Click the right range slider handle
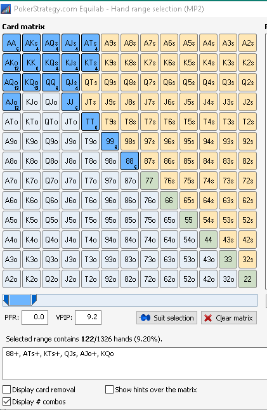 [34, 300]
